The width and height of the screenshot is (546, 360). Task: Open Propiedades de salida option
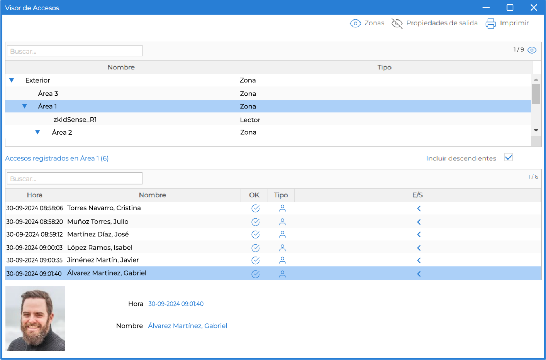pyautogui.click(x=434, y=23)
